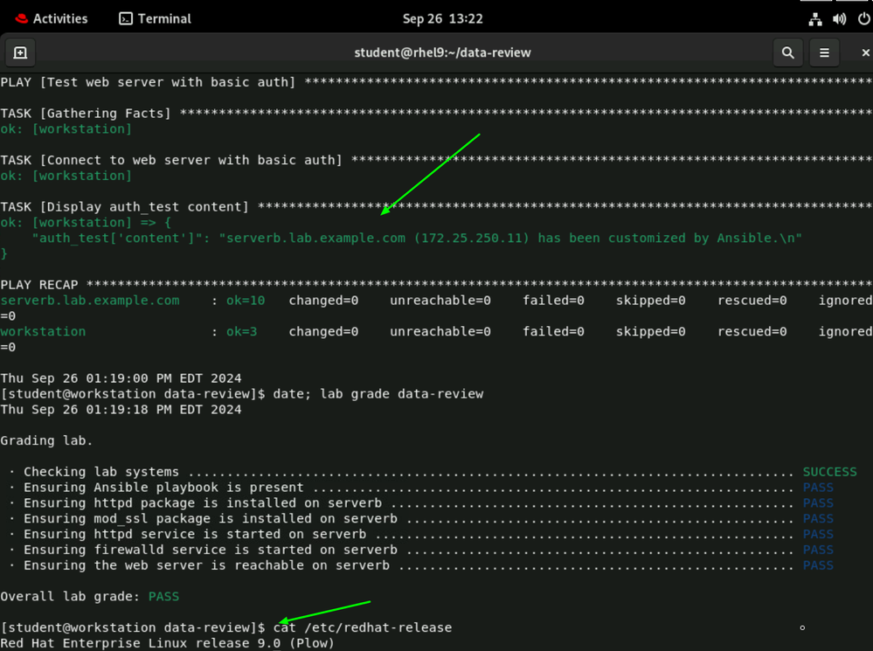The height and width of the screenshot is (651, 873).
Task: Click serverb.lab.example.com in the play recap
Action: (x=89, y=301)
